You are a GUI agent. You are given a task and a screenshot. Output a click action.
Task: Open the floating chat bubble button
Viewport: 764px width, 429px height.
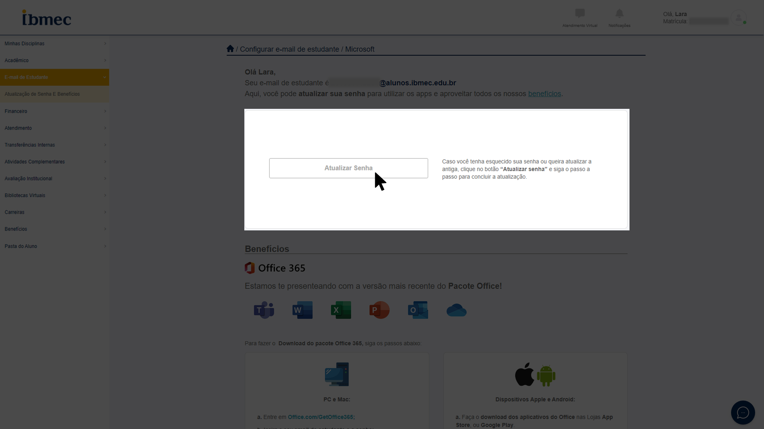743,413
